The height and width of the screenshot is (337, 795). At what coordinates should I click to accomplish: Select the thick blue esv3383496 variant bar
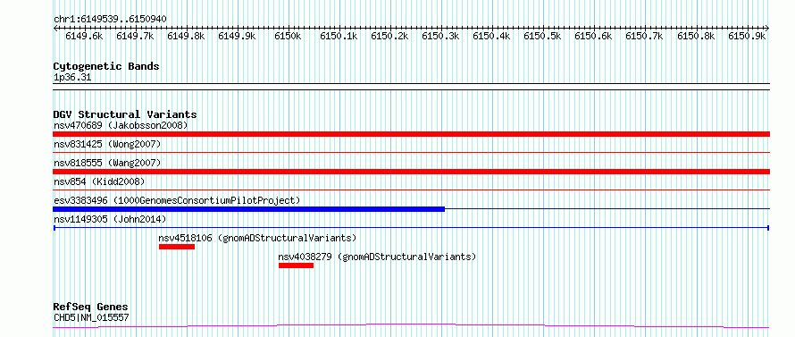click(249, 209)
